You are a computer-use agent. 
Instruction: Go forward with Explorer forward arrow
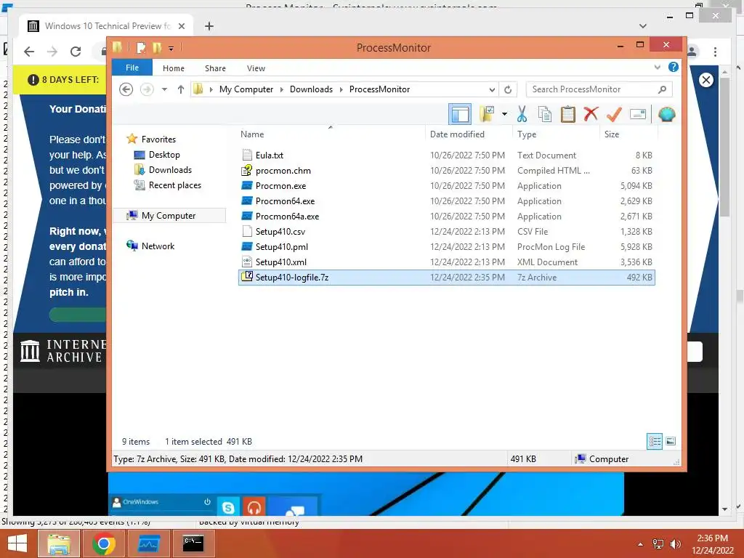click(147, 89)
